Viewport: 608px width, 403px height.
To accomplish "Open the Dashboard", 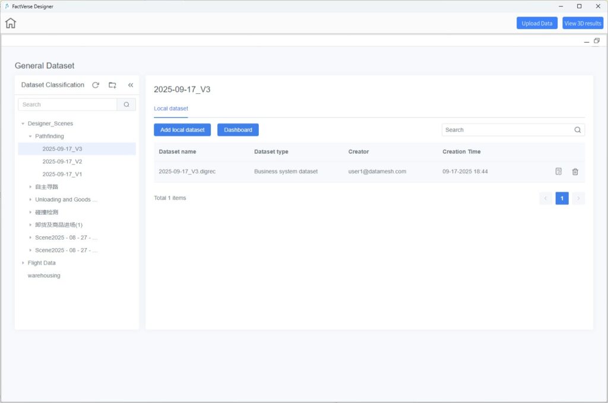I will (x=237, y=130).
